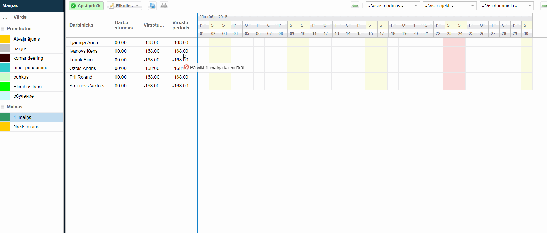
Task: Open the Visas nodaļas department dropdown
Action: point(393,6)
